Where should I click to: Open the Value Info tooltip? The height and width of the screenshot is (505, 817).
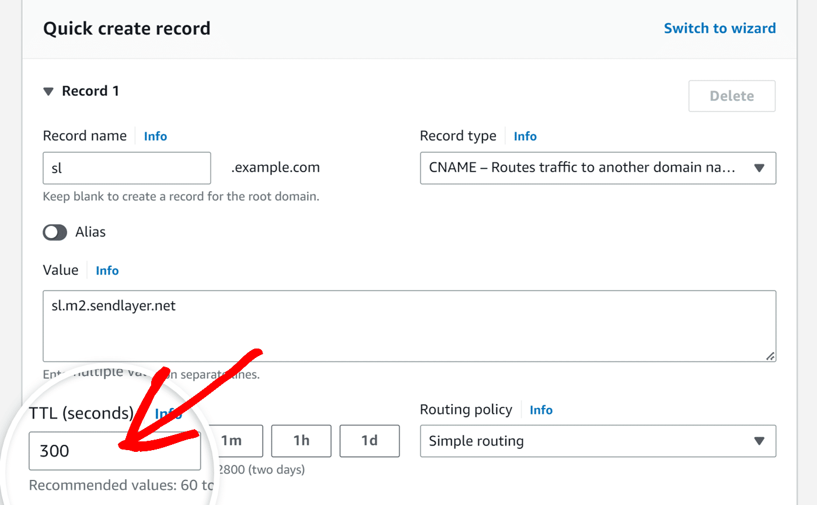pyautogui.click(x=107, y=270)
